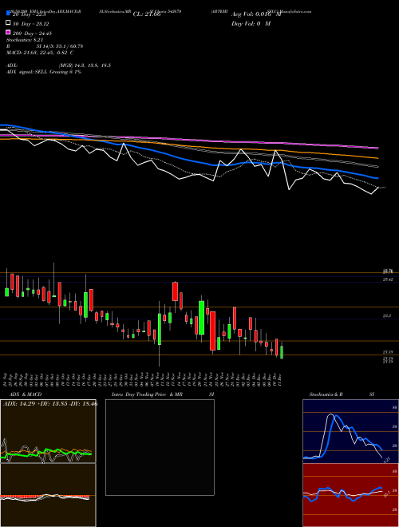Click the 22.2 price axis label
This screenshot has height=527, width=399.
(x=387, y=315)
